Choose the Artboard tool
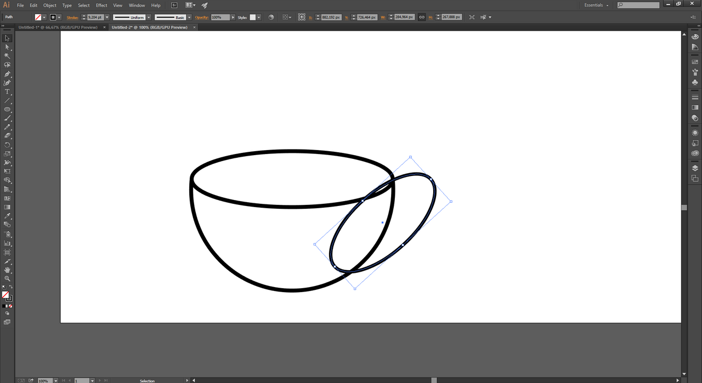Screen dimensions: 702x383 7,252
